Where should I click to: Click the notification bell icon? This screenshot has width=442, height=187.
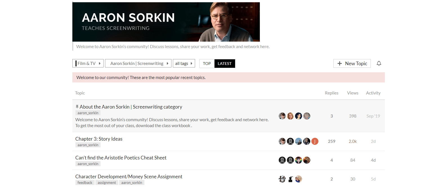(x=379, y=63)
